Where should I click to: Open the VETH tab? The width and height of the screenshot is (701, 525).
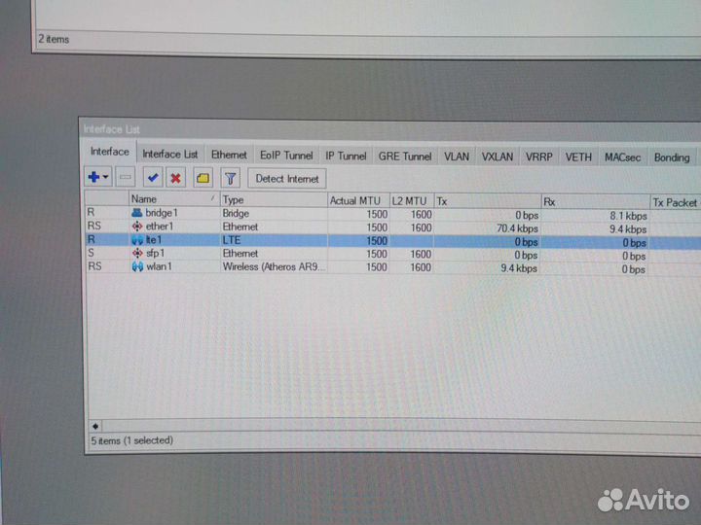point(578,157)
